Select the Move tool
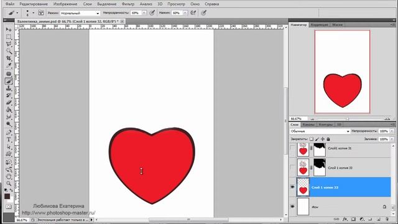 tap(9, 29)
